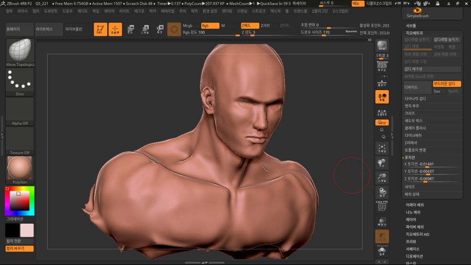
Task: Click the Live Boolean (라이브불린) button
Action: (74, 29)
